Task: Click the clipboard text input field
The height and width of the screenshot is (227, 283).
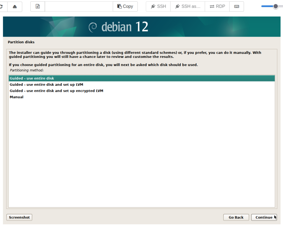Action: (x=79, y=6)
